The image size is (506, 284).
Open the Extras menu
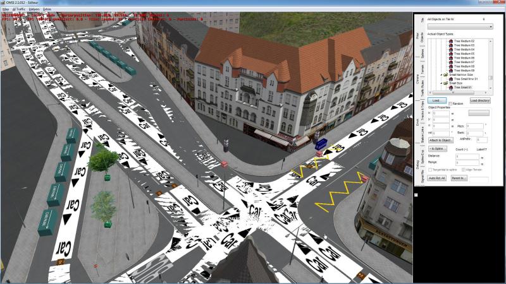(47, 9)
